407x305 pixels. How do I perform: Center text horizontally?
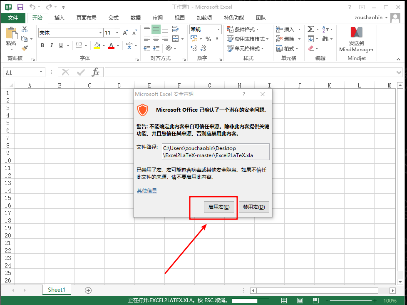pyautogui.click(x=156, y=39)
